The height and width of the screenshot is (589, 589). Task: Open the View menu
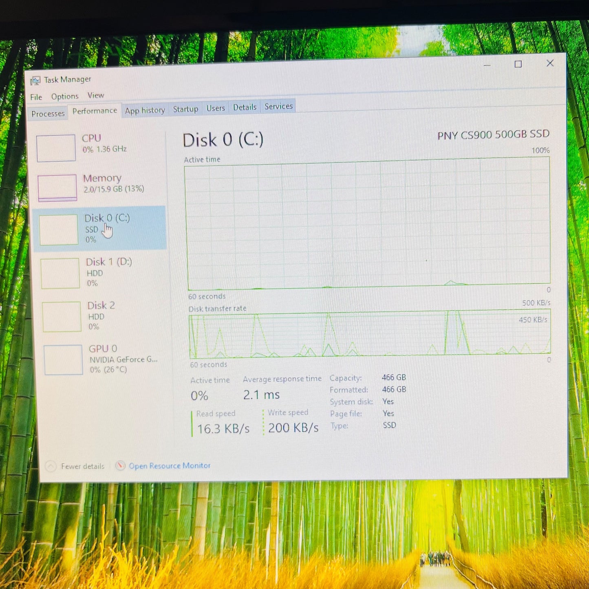[x=96, y=95]
